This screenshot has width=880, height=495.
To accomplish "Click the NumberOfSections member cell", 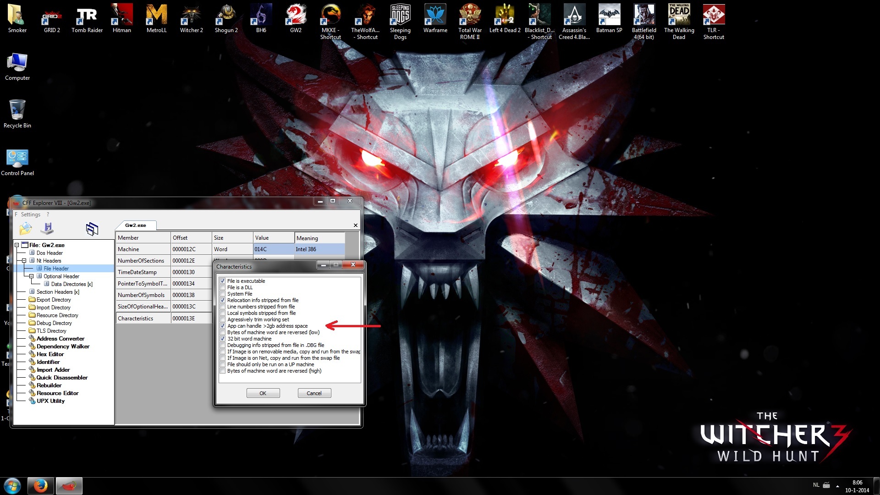I will [x=143, y=261].
